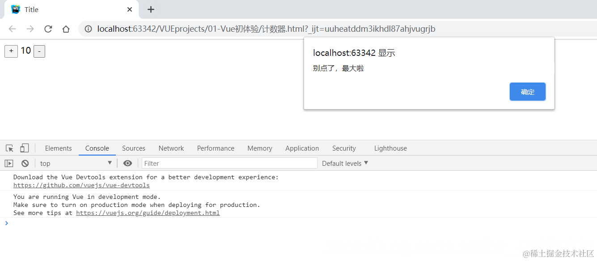
Task: Open the Memory tab
Action: coord(260,148)
